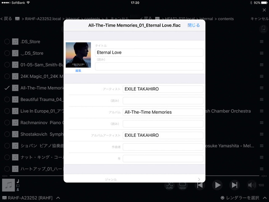Select the title 読み input field
Screen dimensions: 269x202
pos(149,66)
